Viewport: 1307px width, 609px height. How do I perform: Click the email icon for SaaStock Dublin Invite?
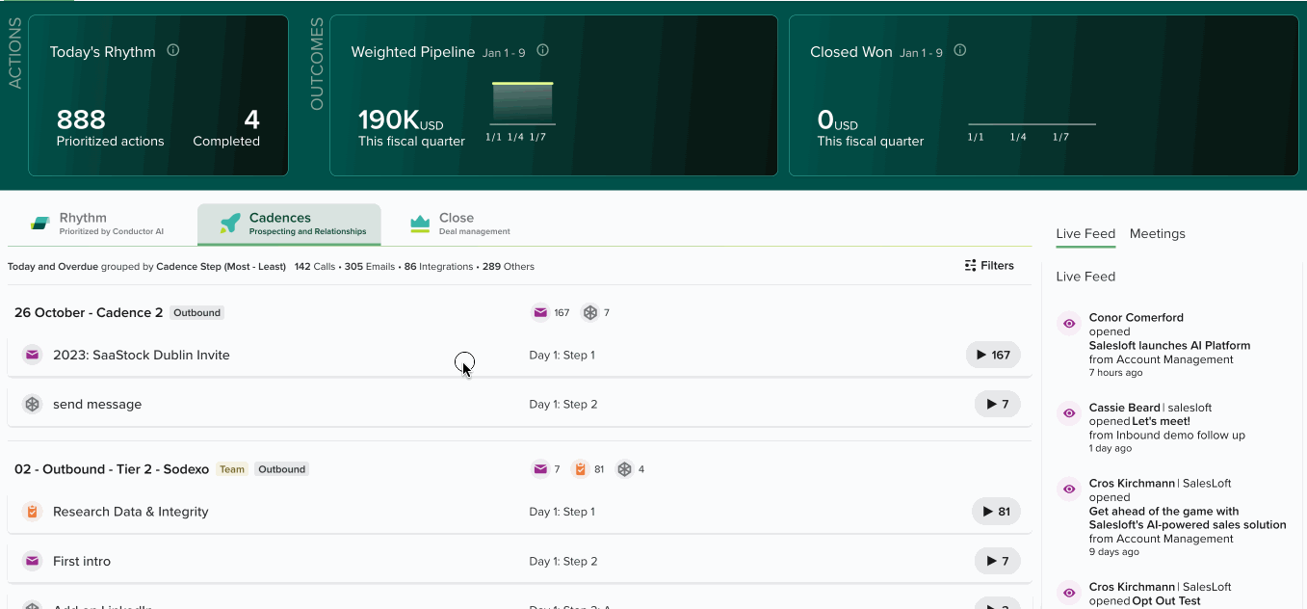click(x=33, y=355)
